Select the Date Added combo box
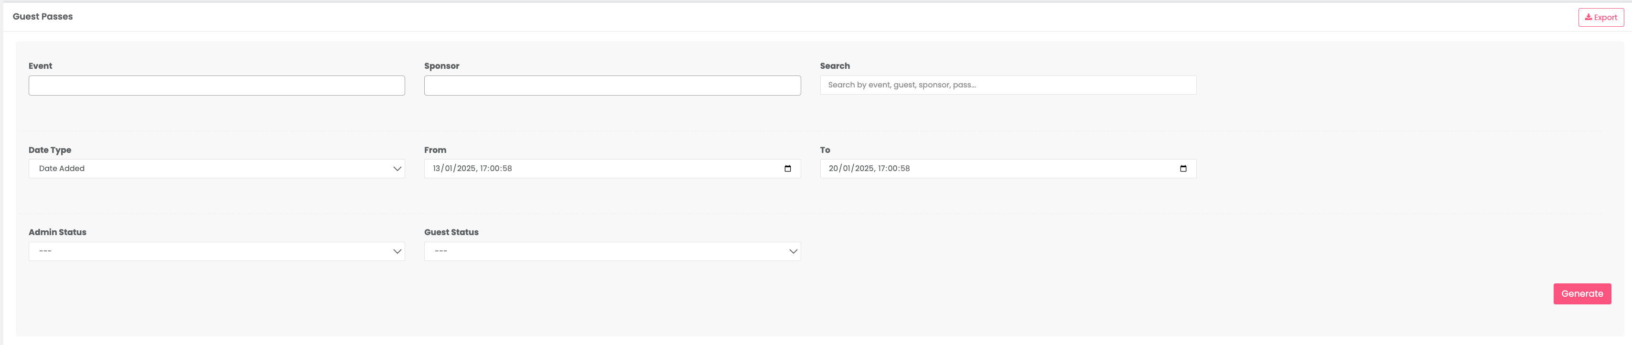Screen dimensions: 1632x345 [209, 169]
